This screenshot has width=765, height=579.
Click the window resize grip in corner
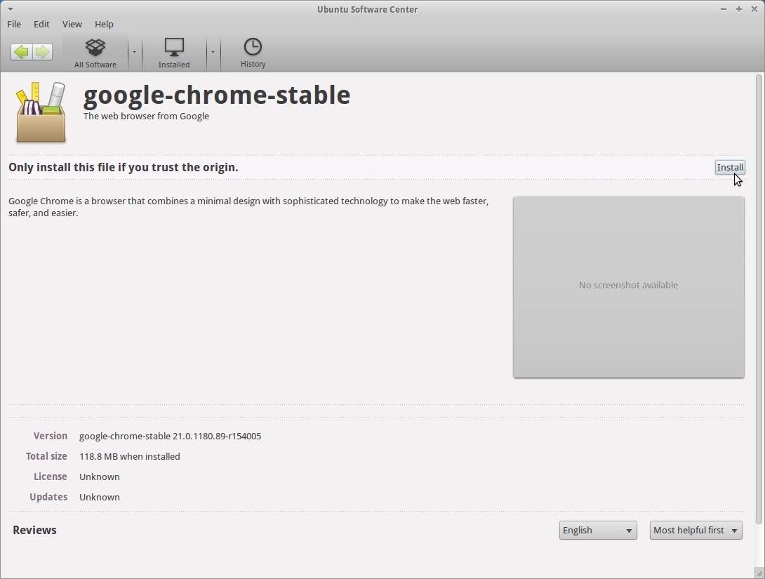759,574
